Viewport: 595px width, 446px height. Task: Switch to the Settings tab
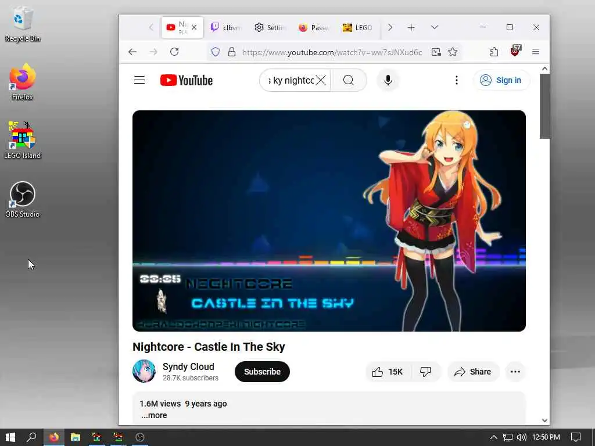pos(270,27)
